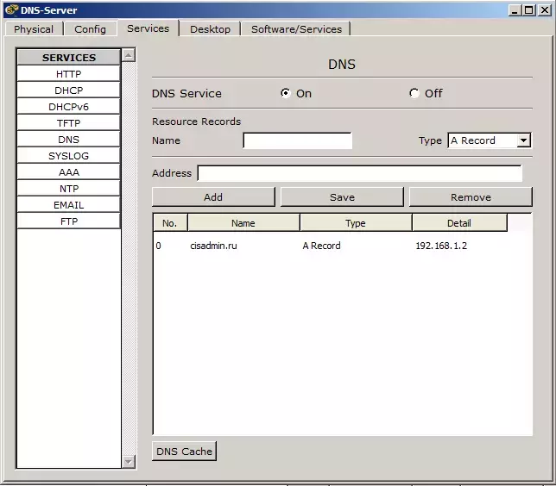Open the Services tab

pos(148,28)
